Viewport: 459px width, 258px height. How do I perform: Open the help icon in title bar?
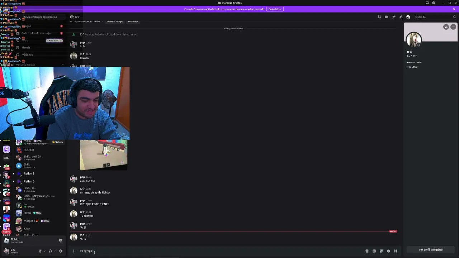click(434, 3)
